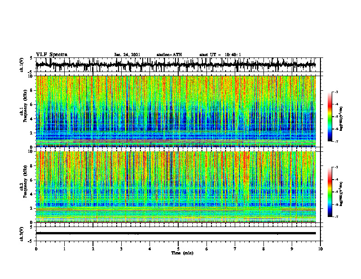Click the ch.3 flat black voltage trace
The image size is (361, 279).
(x=176, y=233)
